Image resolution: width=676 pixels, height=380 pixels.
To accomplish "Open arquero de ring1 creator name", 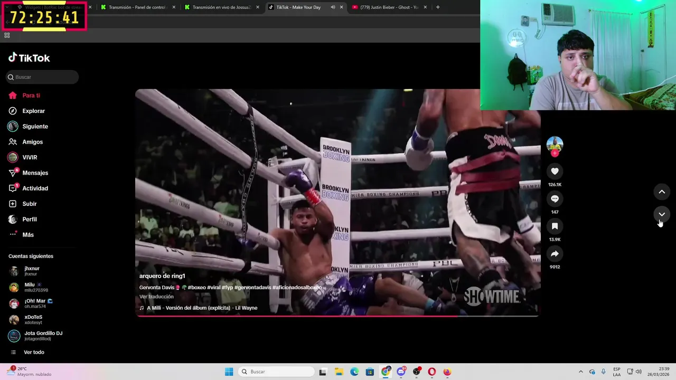I will (x=162, y=276).
